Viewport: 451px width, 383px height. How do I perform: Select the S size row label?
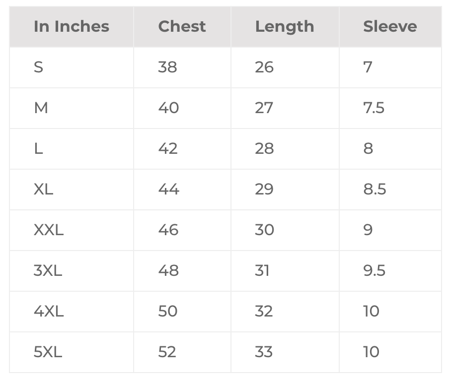pos(38,67)
